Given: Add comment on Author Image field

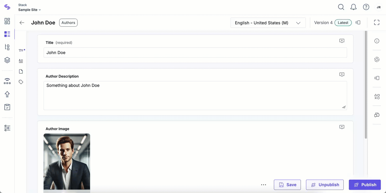Looking at the screenshot, I should [x=342, y=127].
